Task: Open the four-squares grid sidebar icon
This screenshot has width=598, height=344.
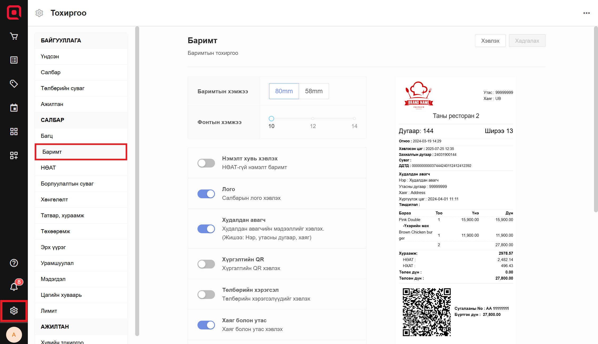Action: pyautogui.click(x=14, y=131)
